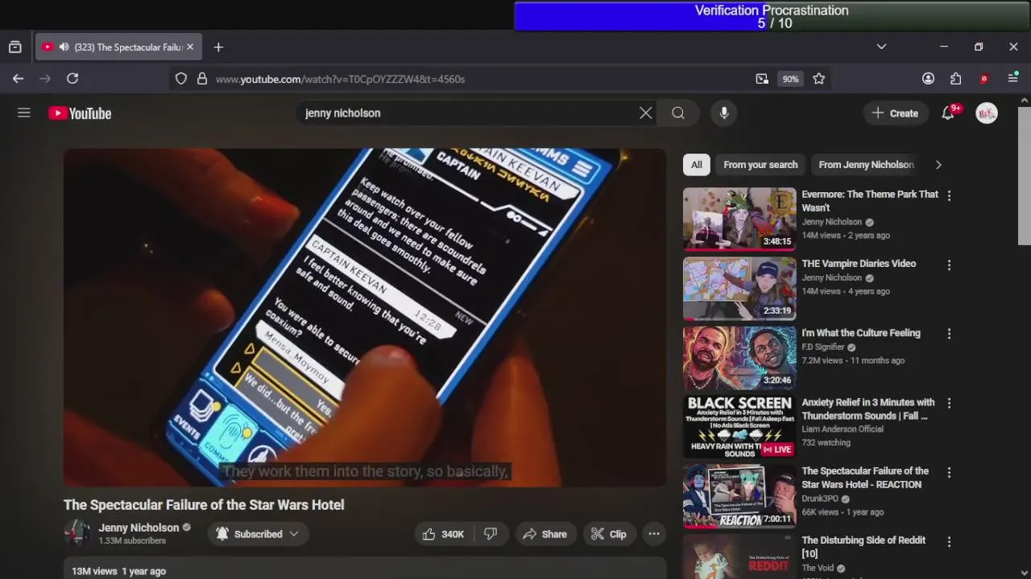Click the Evermore video thumbnail
This screenshot has height=579, width=1031.
(739, 219)
